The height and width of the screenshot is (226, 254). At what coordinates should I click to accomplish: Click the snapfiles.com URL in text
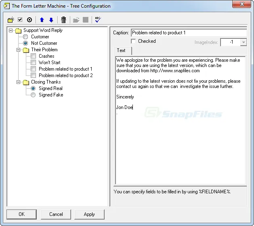(x=175, y=71)
